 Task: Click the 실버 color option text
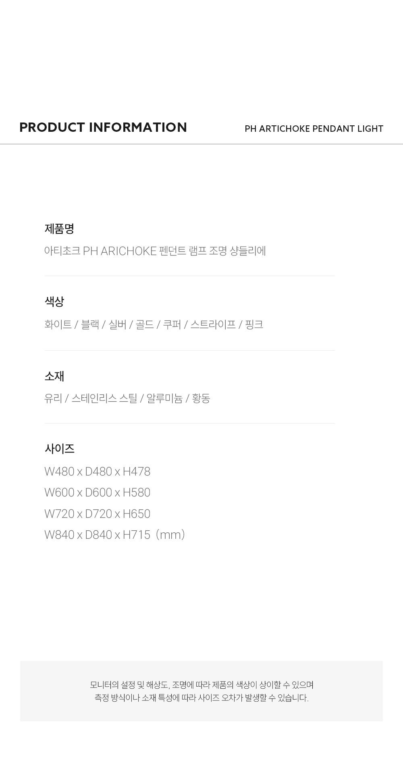117,324
